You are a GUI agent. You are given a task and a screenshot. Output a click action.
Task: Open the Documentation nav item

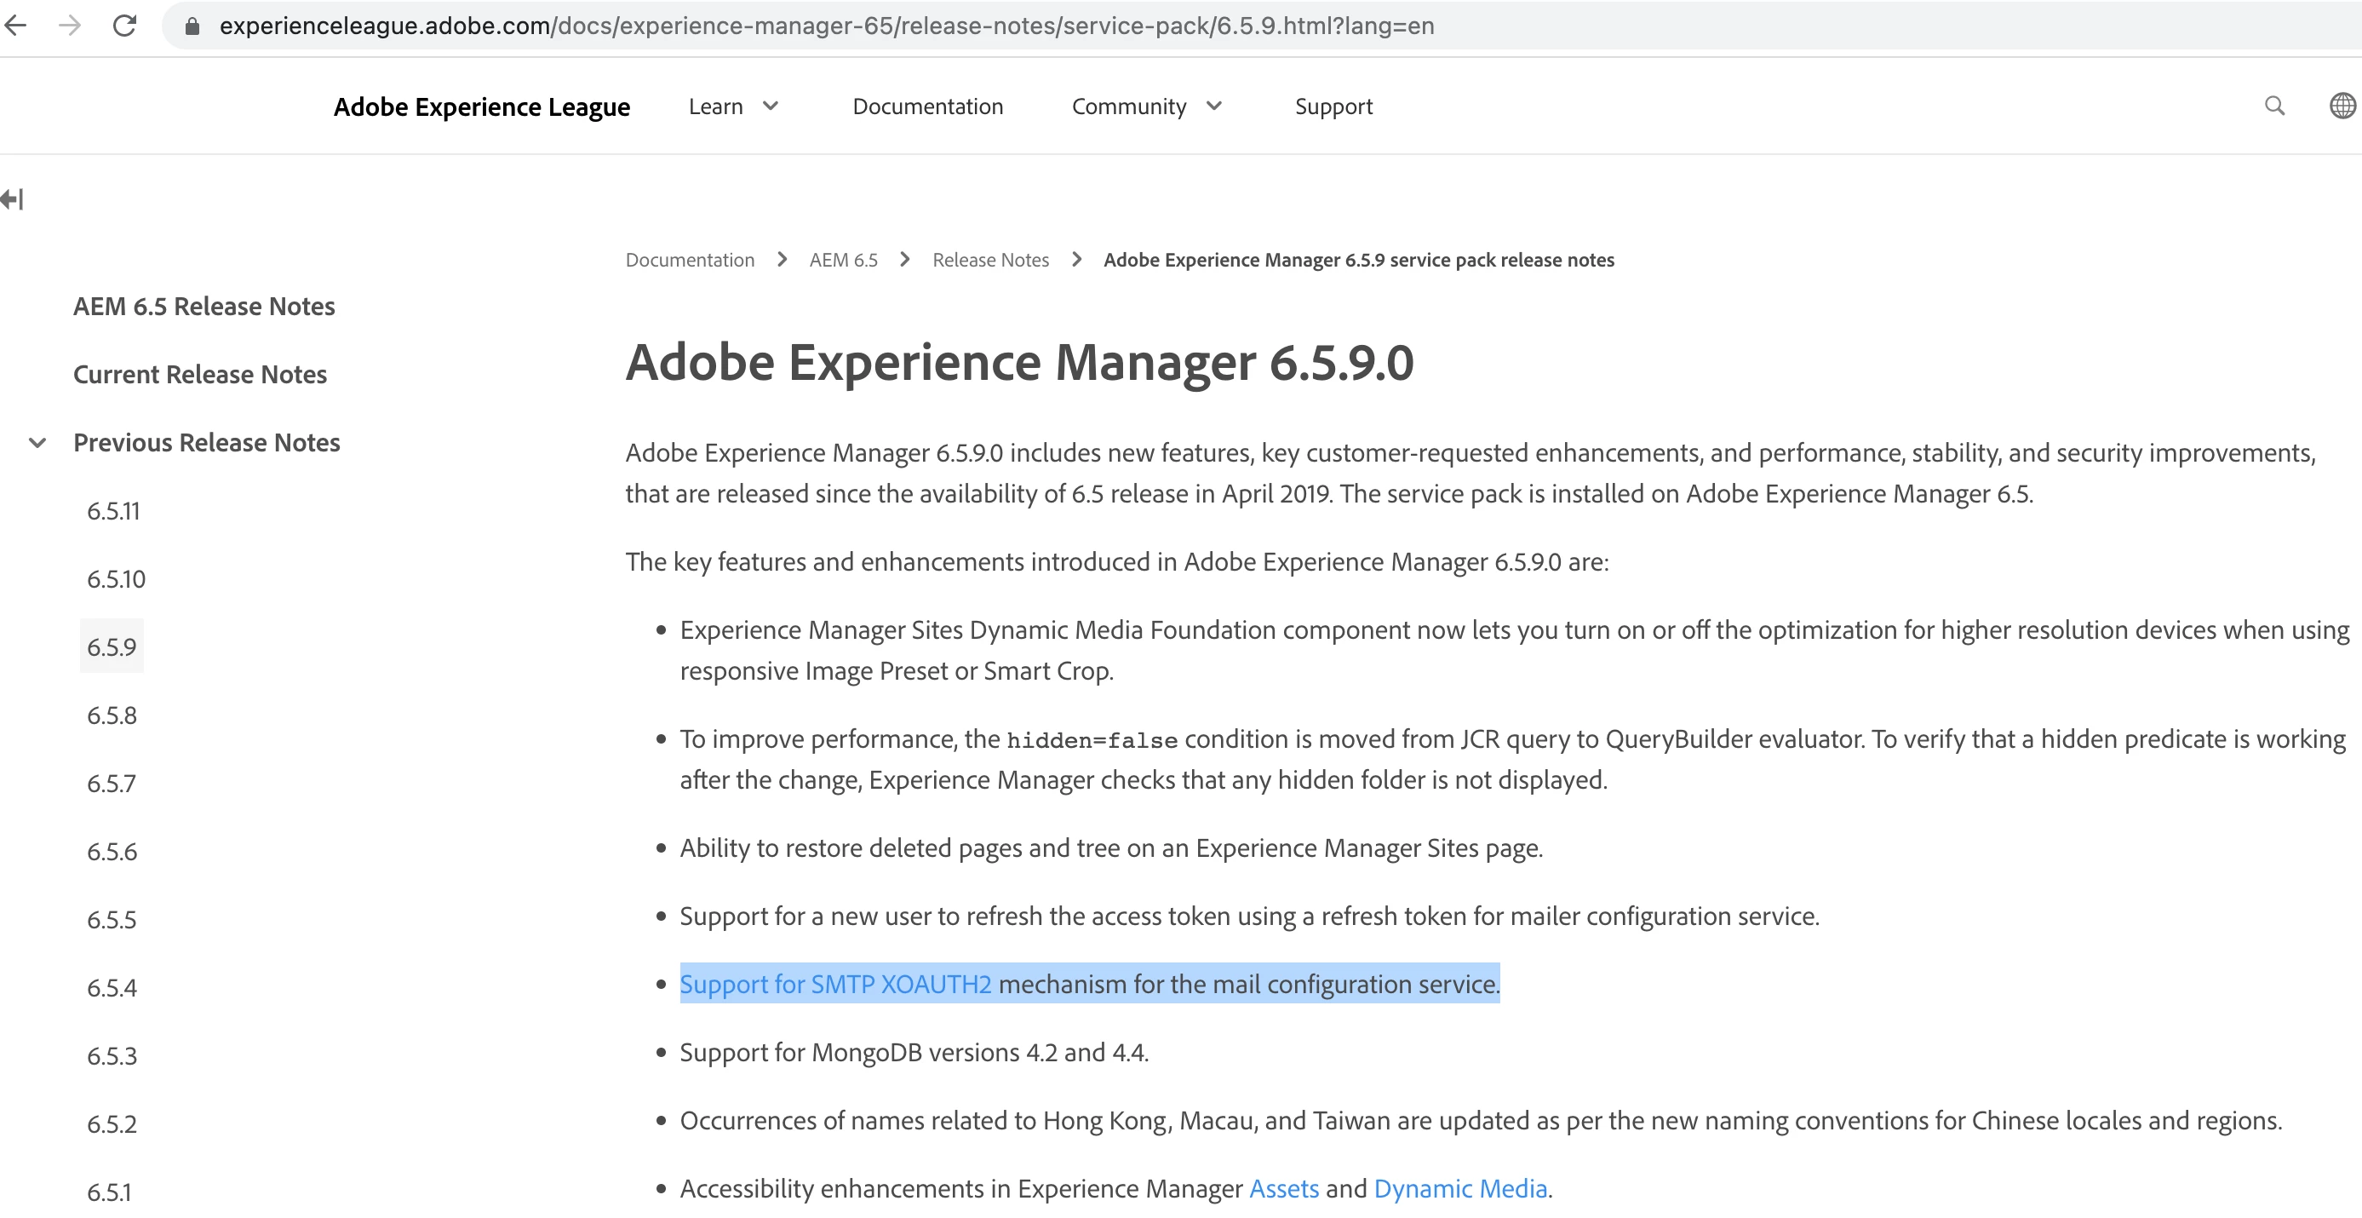(x=927, y=106)
